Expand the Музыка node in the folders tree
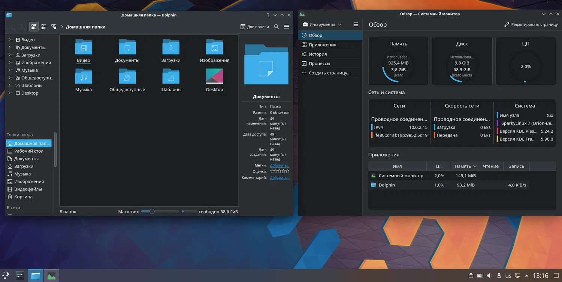562x282 pixels. [10, 70]
